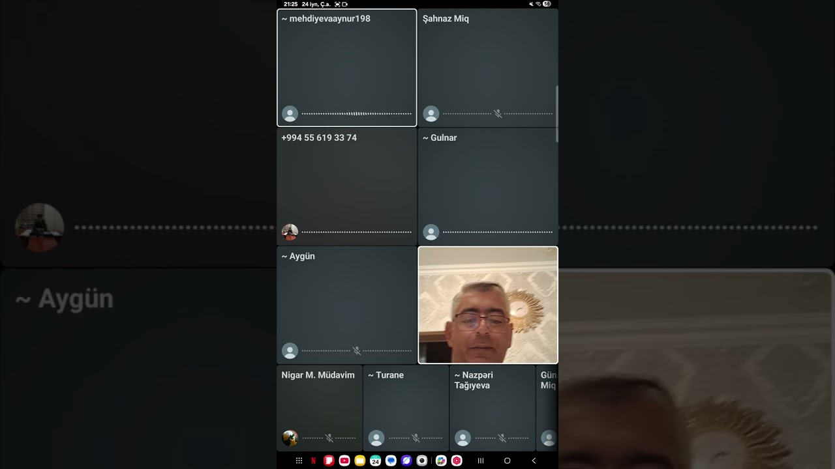
Task: Tap the Wi-Fi indicator in status bar
Action: click(538, 4)
